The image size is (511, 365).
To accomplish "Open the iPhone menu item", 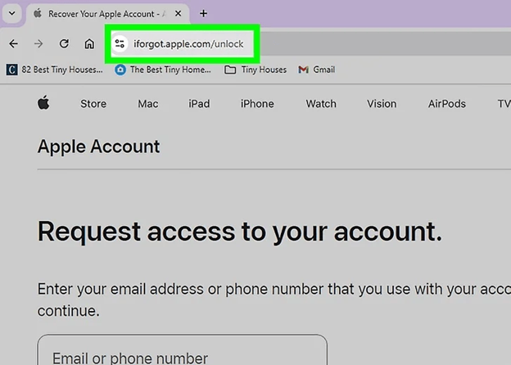I will click(x=257, y=104).
